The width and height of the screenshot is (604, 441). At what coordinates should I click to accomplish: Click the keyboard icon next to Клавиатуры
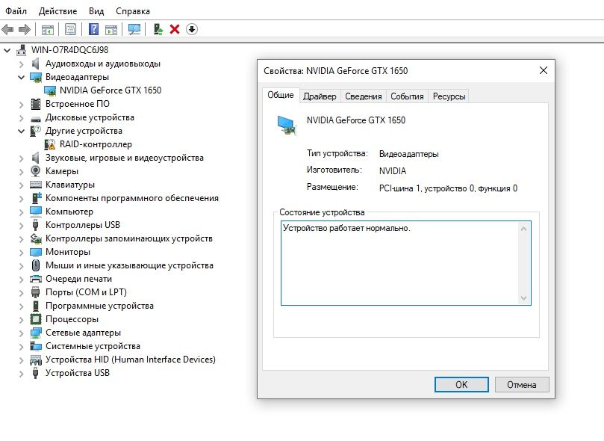click(x=35, y=185)
